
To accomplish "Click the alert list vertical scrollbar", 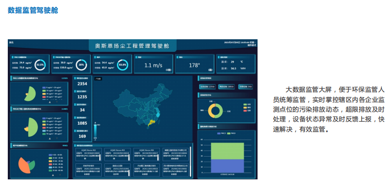I will 190,162.
